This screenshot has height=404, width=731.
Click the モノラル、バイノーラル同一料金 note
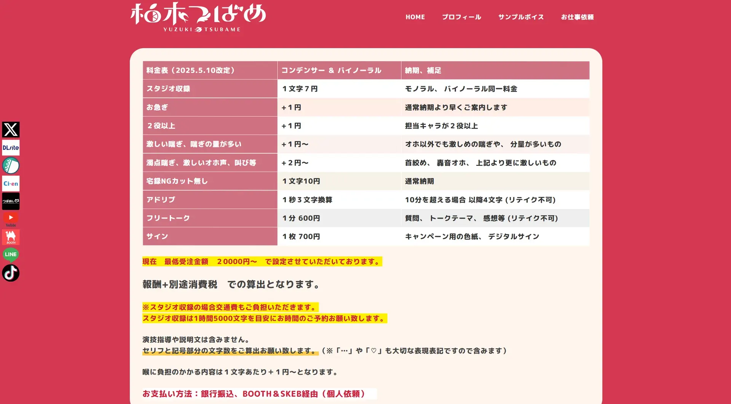(495, 89)
